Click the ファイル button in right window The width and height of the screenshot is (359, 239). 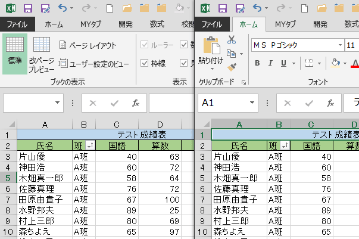pyautogui.click(x=213, y=24)
